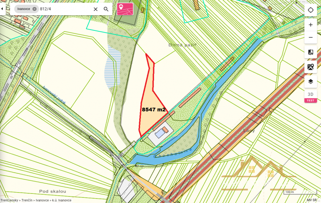Viewport: 321px width, 203px height.
Task: Collapse the side panel with left arrow
Action: coord(2,9)
